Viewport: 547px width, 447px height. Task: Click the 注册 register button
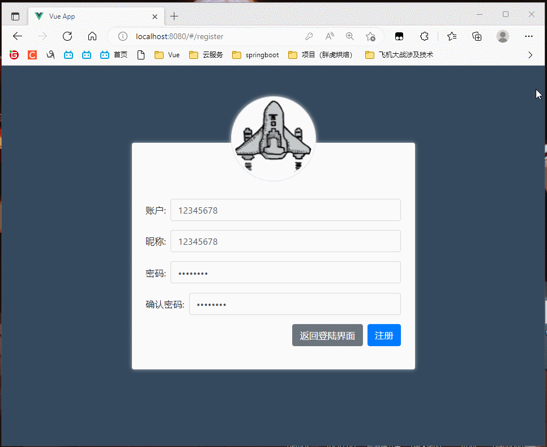coord(384,335)
